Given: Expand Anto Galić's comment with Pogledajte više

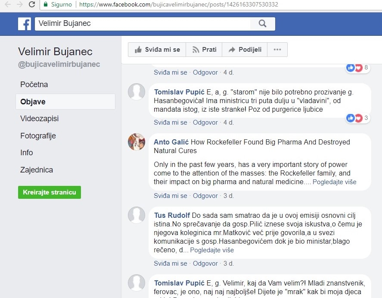Looking at the screenshot, I should (334, 182).
